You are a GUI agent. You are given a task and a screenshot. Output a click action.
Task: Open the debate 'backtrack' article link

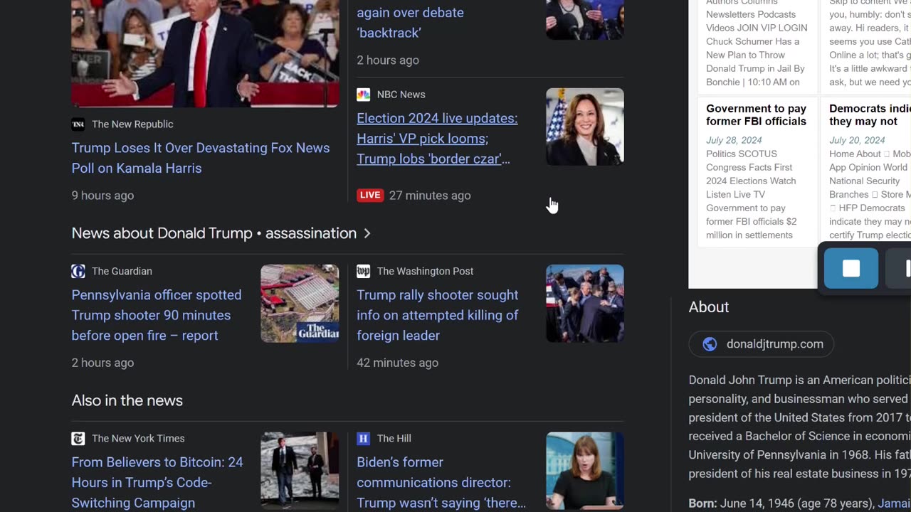point(410,23)
